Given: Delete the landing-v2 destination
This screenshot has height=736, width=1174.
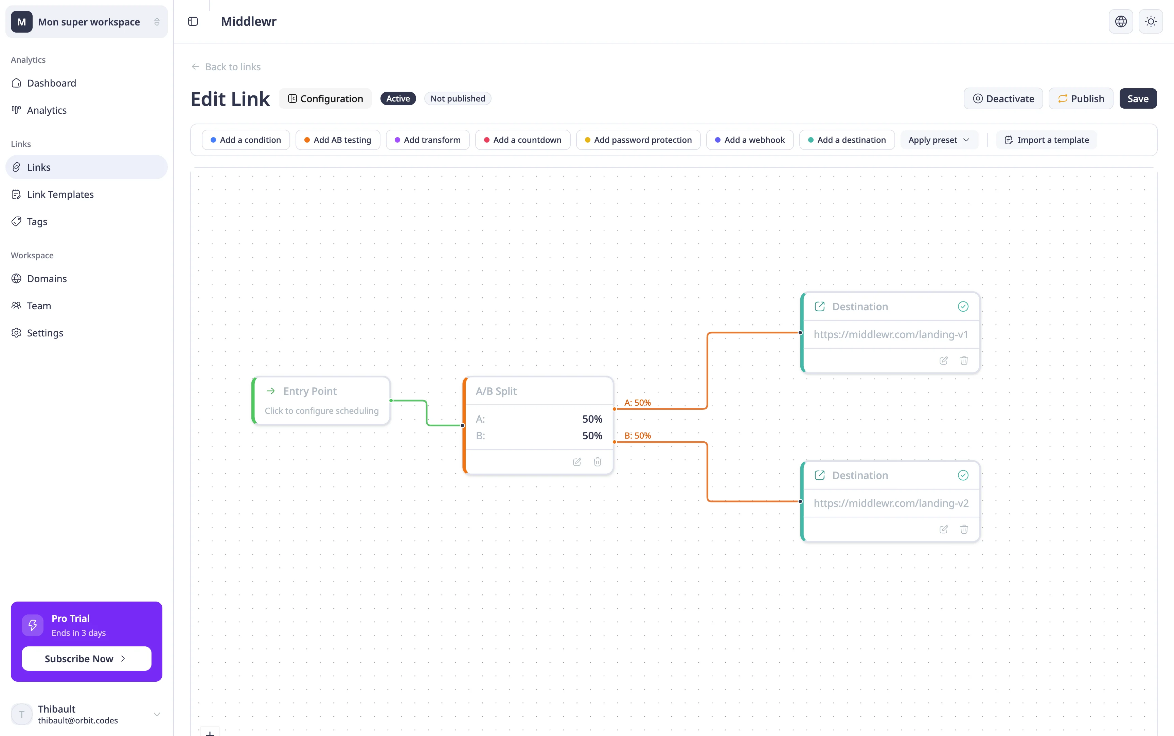Looking at the screenshot, I should point(964,530).
